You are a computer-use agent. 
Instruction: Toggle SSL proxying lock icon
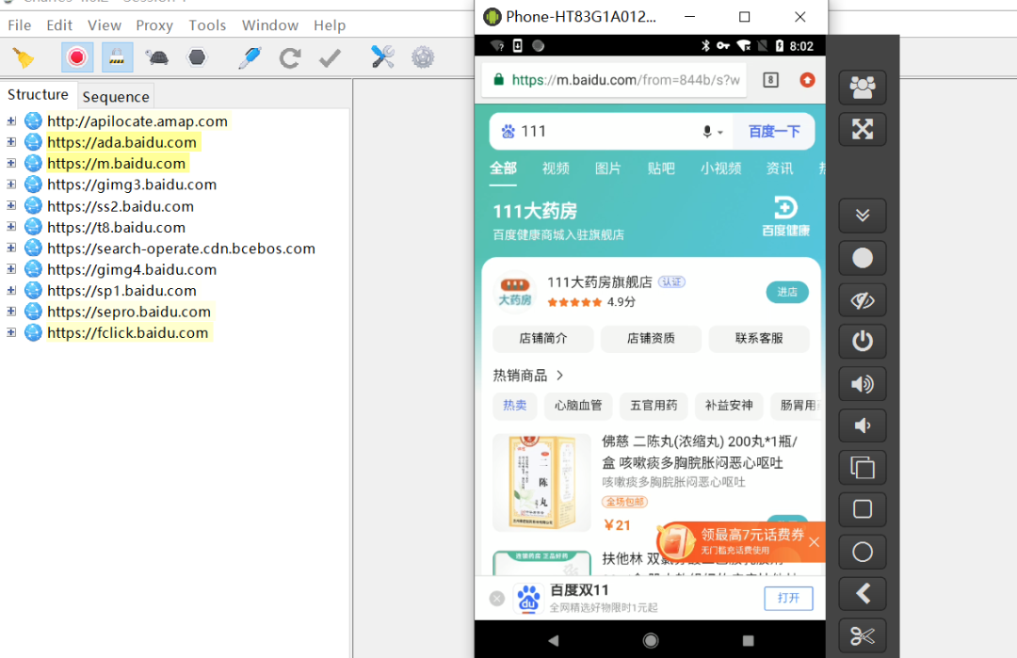117,57
